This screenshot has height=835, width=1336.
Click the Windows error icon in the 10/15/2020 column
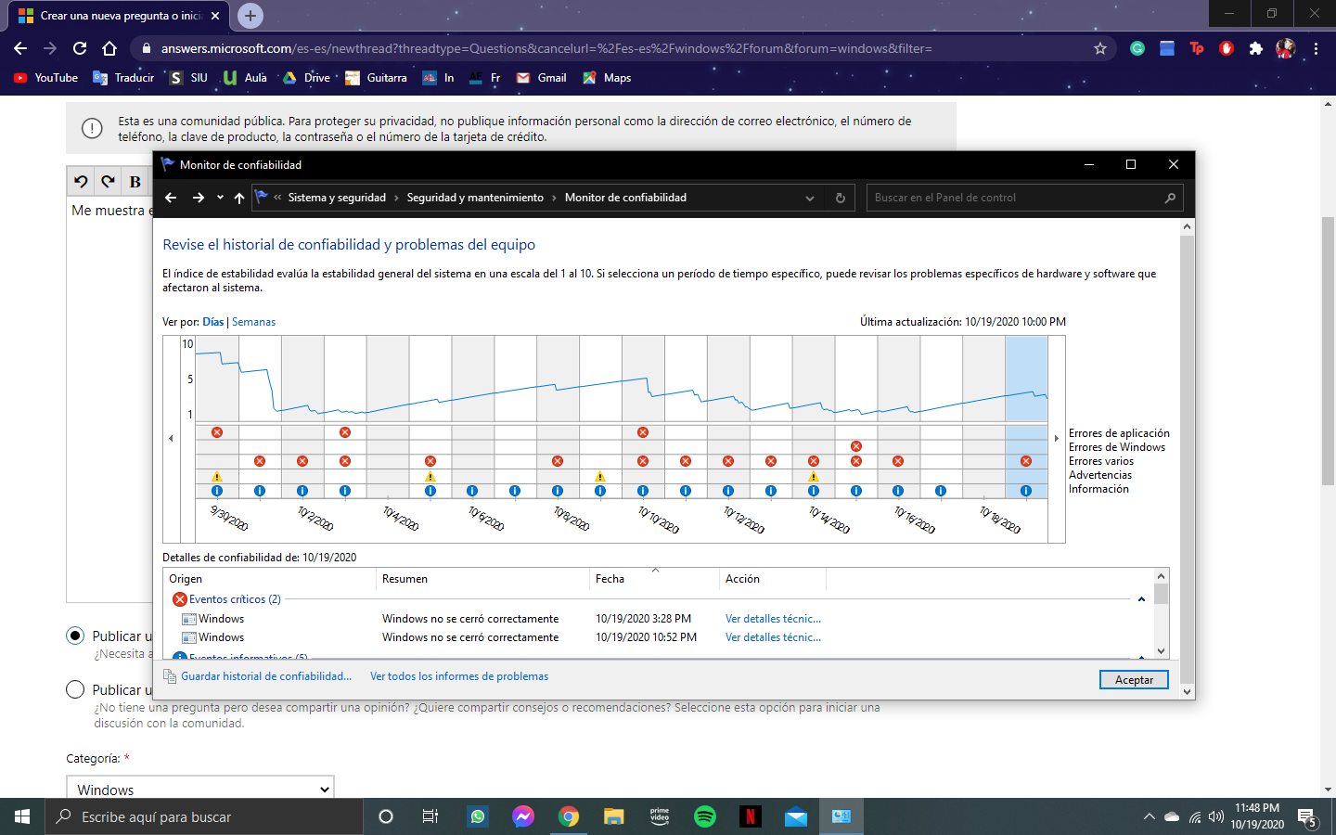[856, 446]
